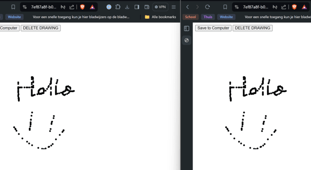Open the Thuis bookmark
This screenshot has height=170, width=311.
tap(208, 17)
